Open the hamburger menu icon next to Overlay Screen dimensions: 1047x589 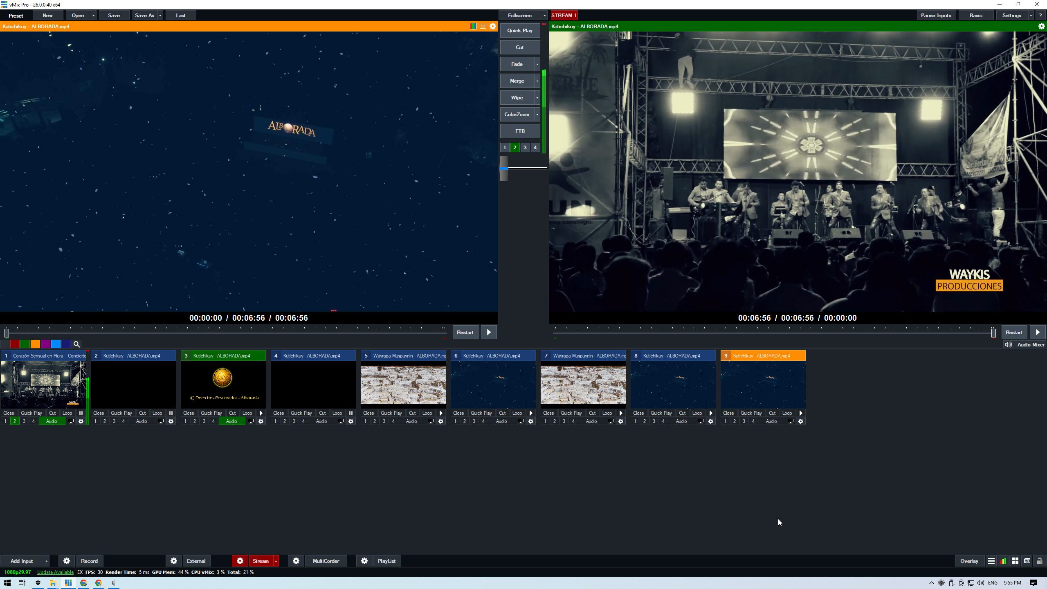point(992,561)
